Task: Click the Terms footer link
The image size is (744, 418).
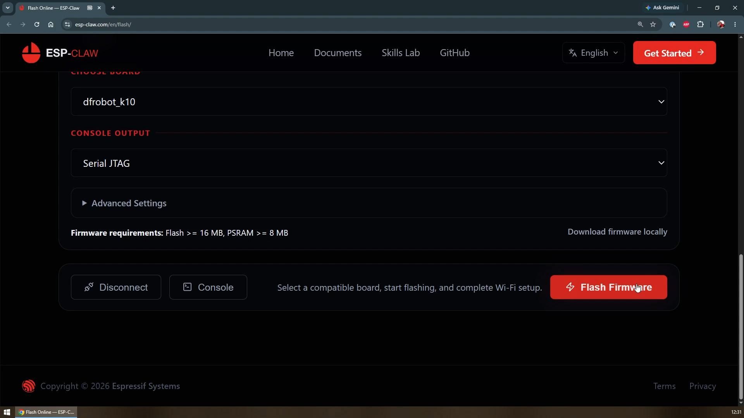Action: pos(664,386)
